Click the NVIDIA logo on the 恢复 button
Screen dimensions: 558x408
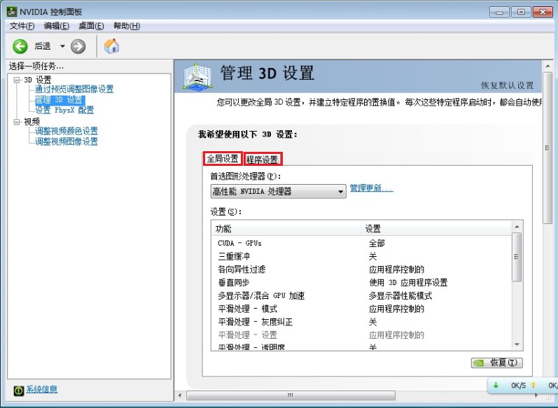[x=480, y=363]
